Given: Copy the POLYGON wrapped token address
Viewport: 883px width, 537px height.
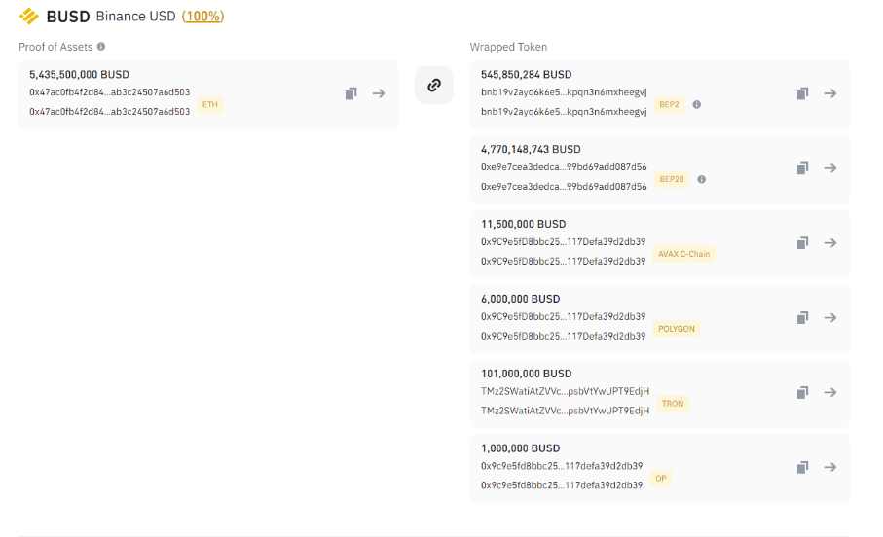Looking at the screenshot, I should tap(802, 318).
